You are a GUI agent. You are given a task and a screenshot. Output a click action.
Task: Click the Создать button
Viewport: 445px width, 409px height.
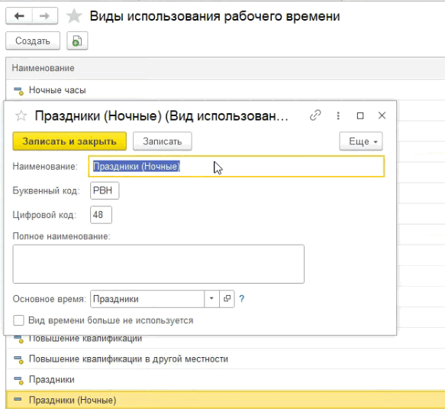[33, 41]
